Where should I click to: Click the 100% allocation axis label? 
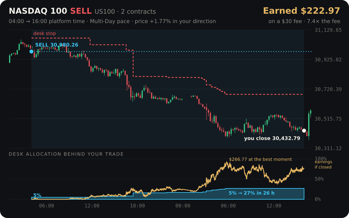(x=321, y=159)
